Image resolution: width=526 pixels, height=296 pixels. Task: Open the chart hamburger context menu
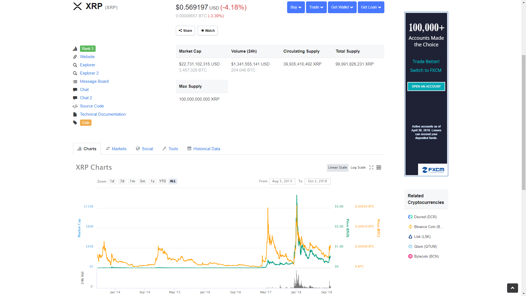(379, 167)
